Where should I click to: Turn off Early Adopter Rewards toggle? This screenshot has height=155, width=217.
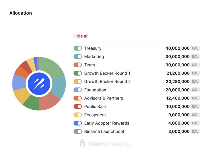(x=77, y=123)
